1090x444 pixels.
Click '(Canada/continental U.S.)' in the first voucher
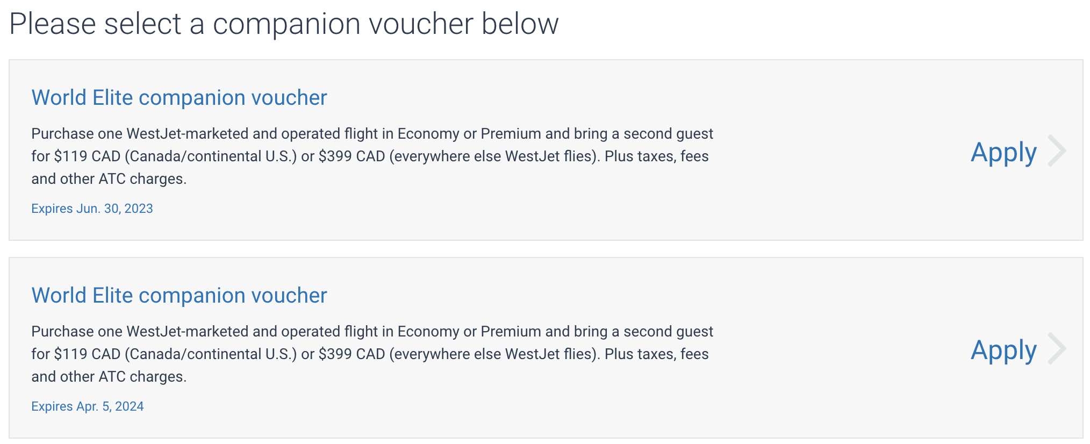tap(211, 156)
